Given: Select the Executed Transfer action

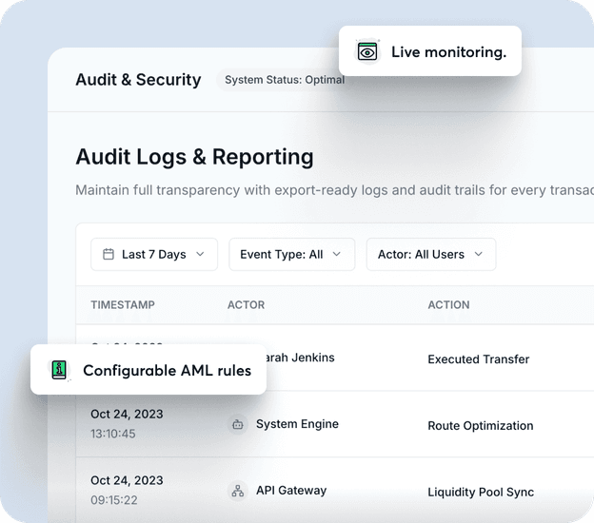Looking at the screenshot, I should (x=479, y=359).
